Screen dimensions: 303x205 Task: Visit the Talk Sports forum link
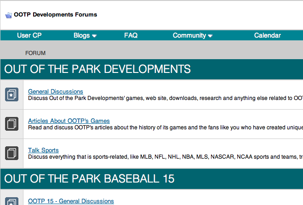pos(43,150)
